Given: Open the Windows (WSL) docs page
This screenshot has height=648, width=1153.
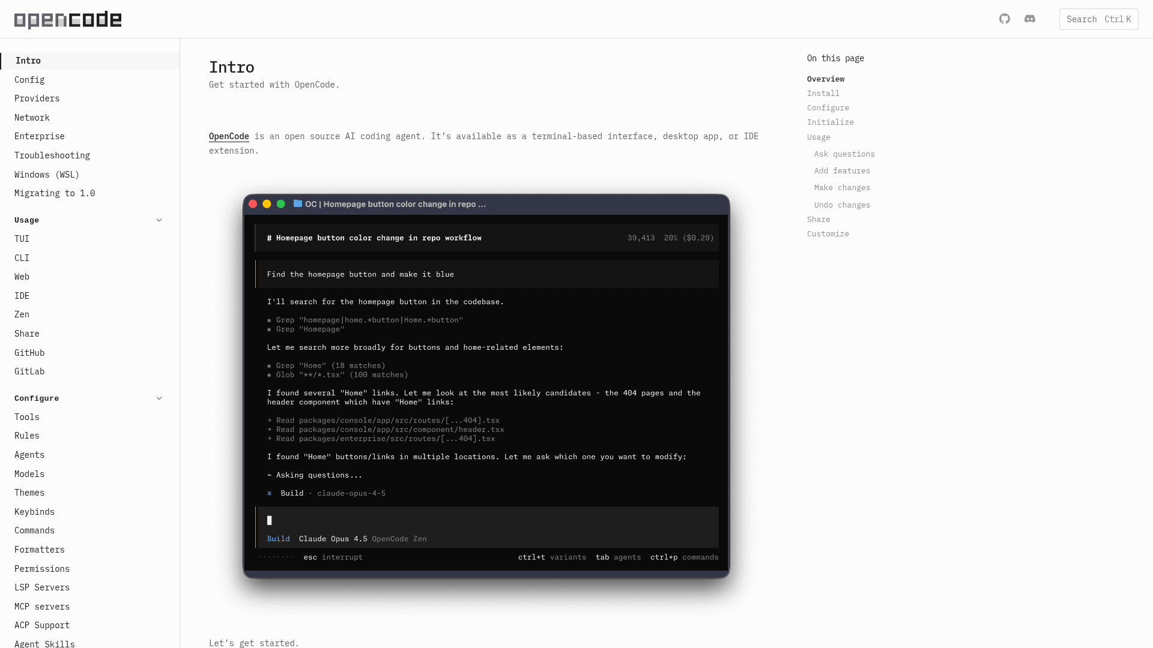Looking at the screenshot, I should (46, 174).
